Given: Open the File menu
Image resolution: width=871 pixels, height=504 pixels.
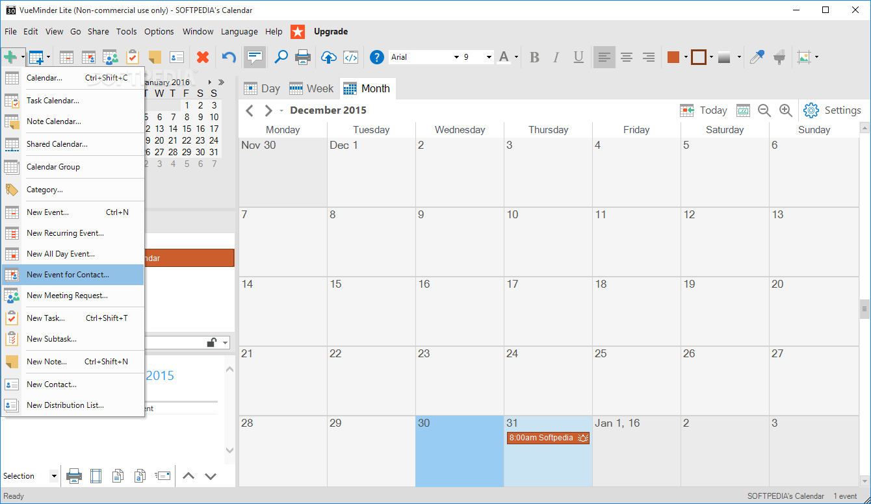Looking at the screenshot, I should point(10,31).
